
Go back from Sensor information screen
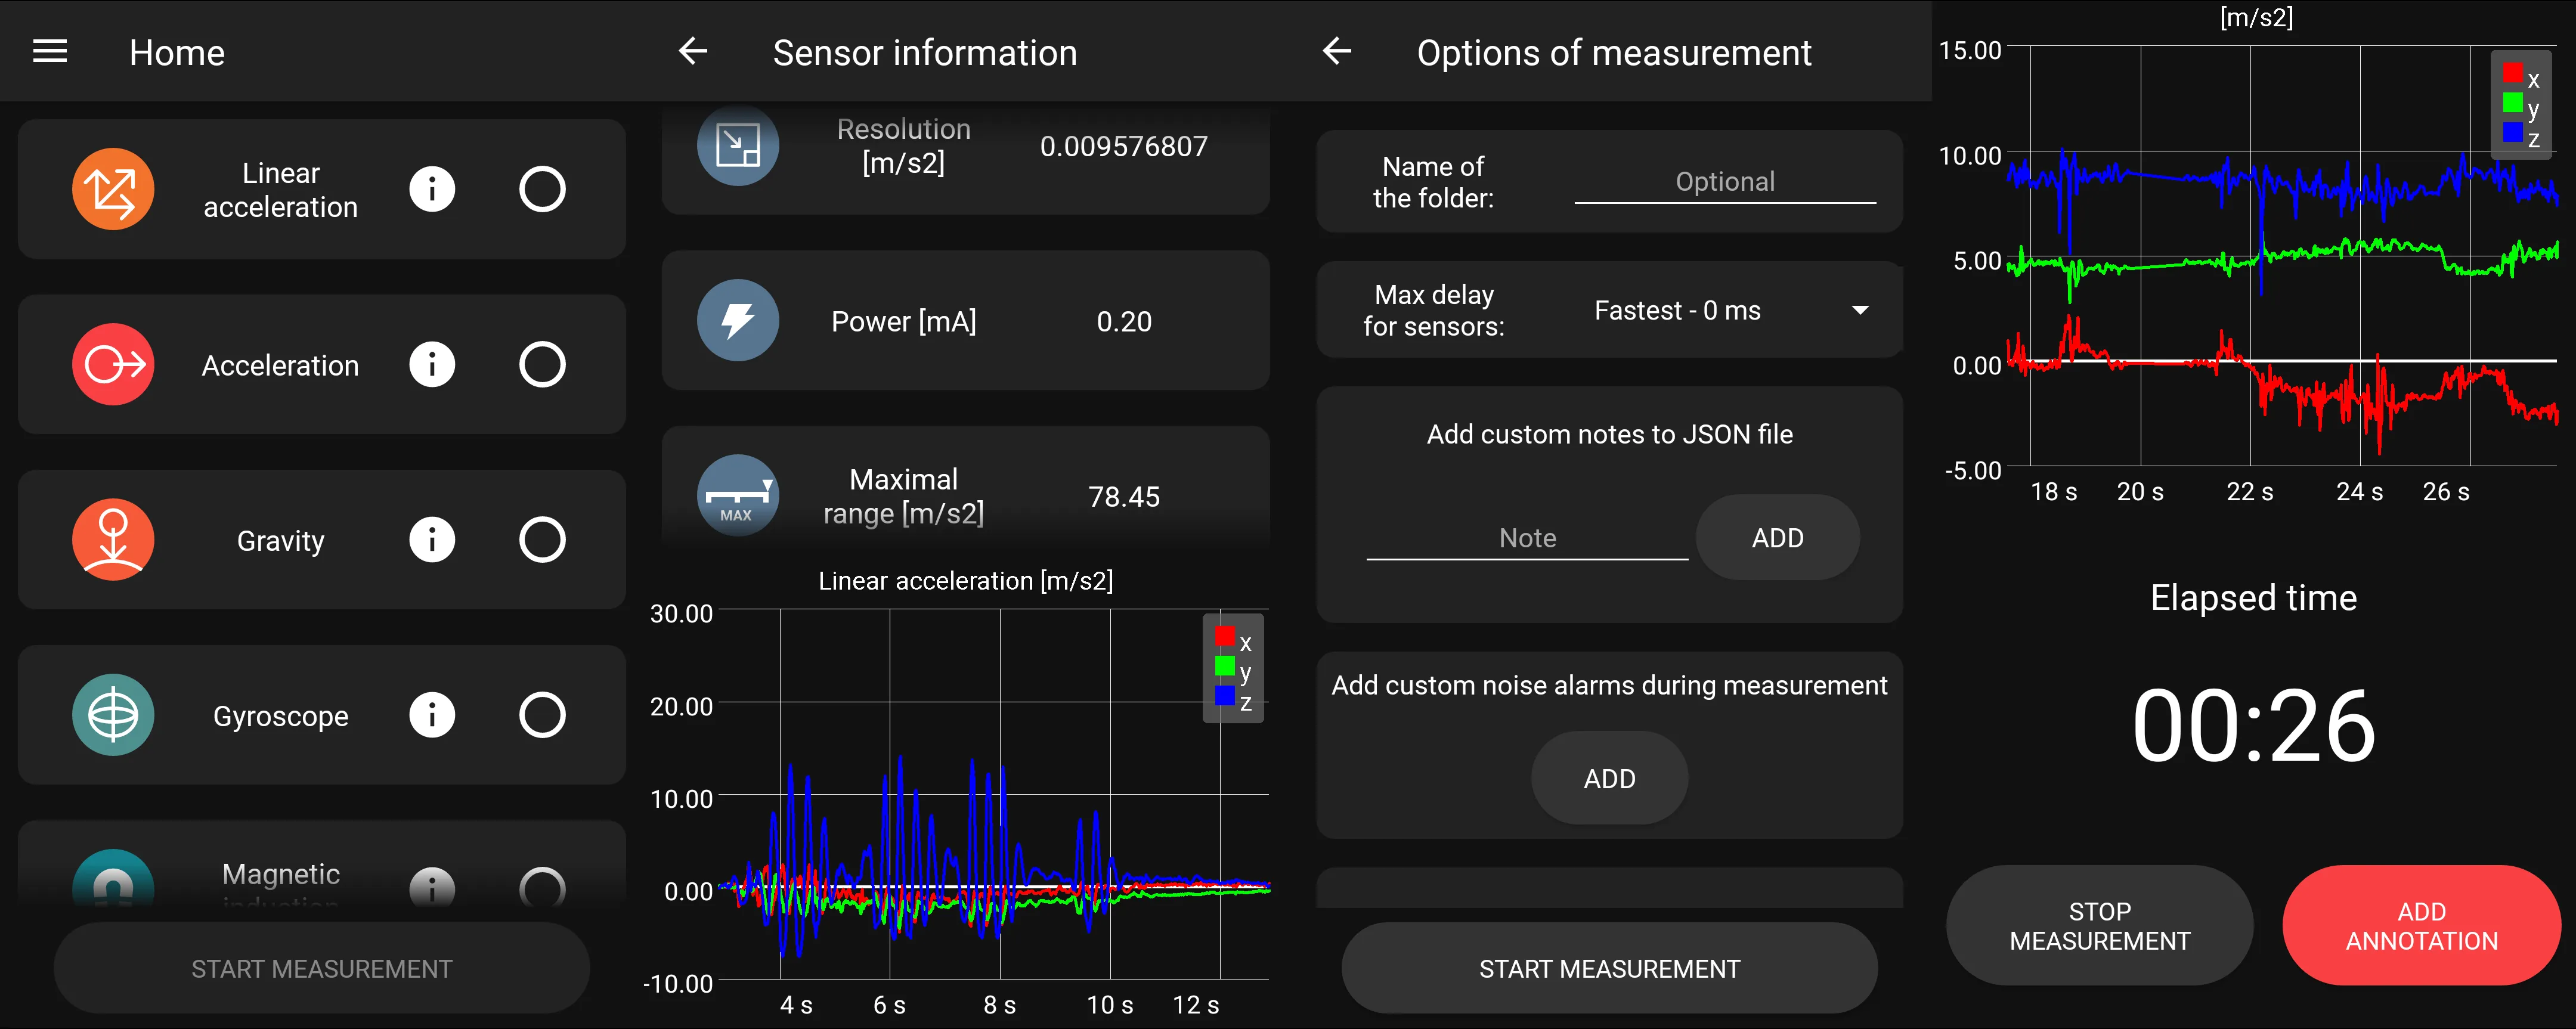pyautogui.click(x=692, y=51)
